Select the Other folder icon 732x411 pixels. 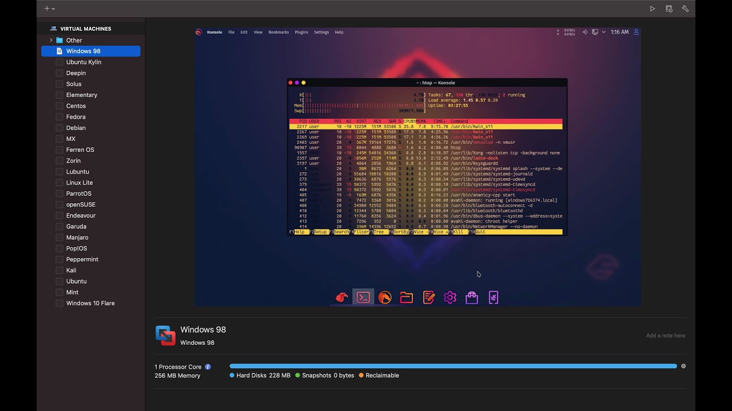pyautogui.click(x=59, y=41)
